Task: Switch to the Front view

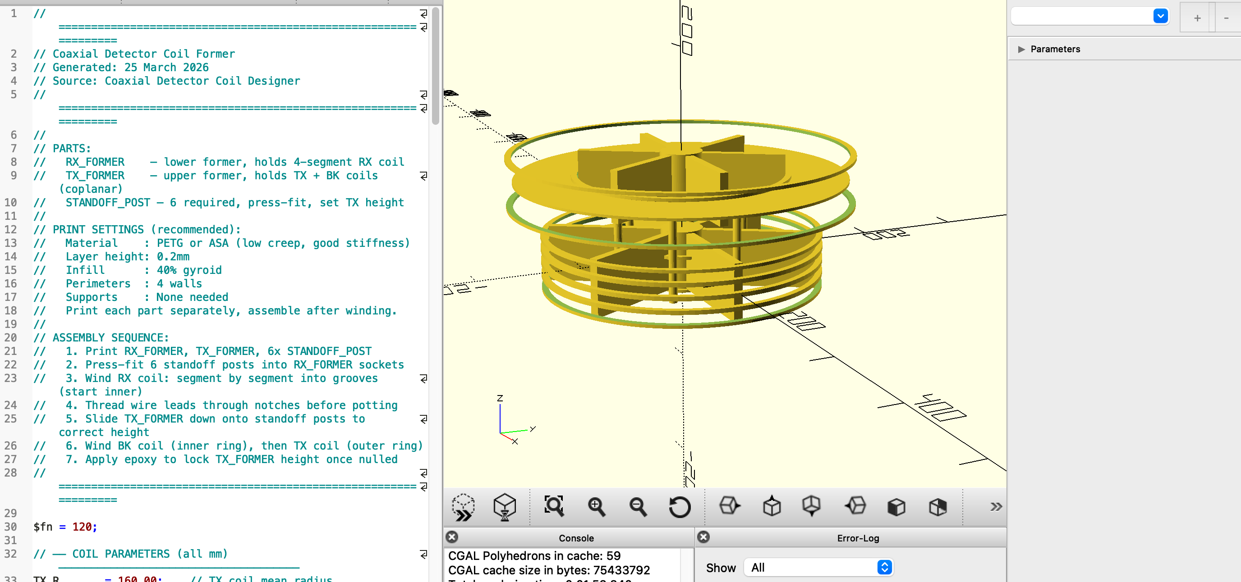Action: (x=896, y=507)
